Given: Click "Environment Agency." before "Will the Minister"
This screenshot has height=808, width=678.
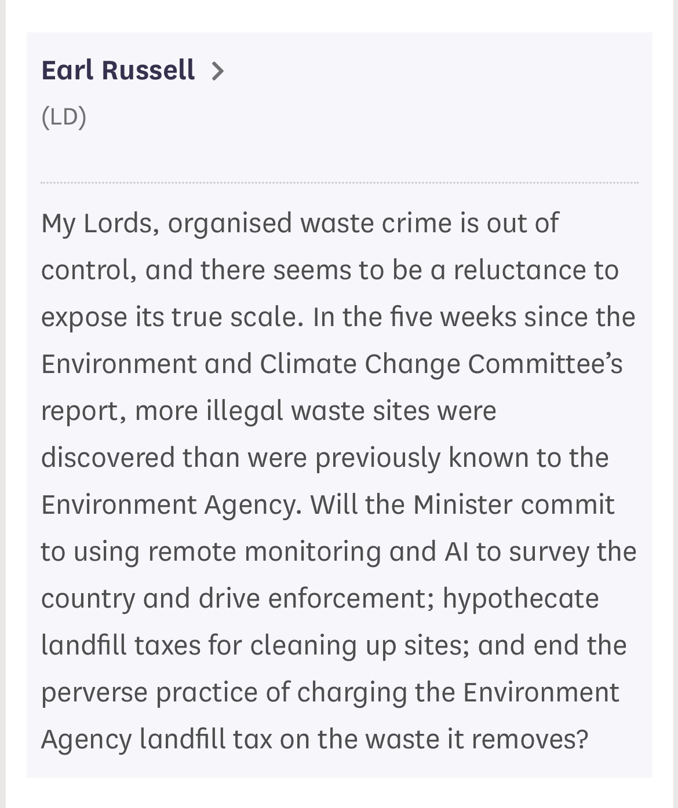Looking at the screenshot, I should pos(172,505).
